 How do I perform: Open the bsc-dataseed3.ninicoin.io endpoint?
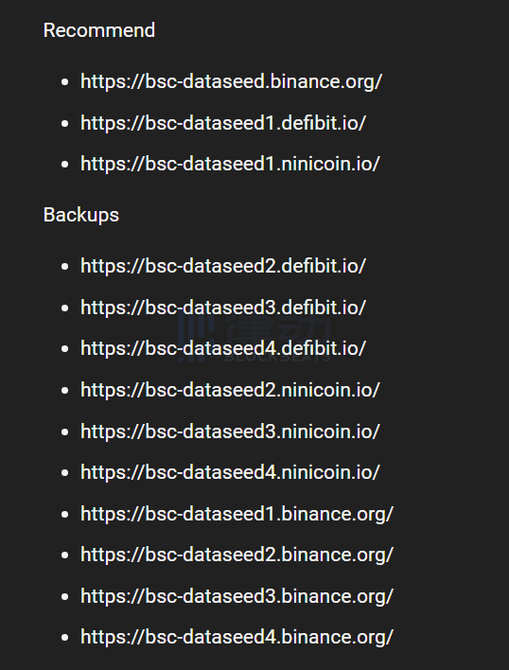(x=230, y=432)
